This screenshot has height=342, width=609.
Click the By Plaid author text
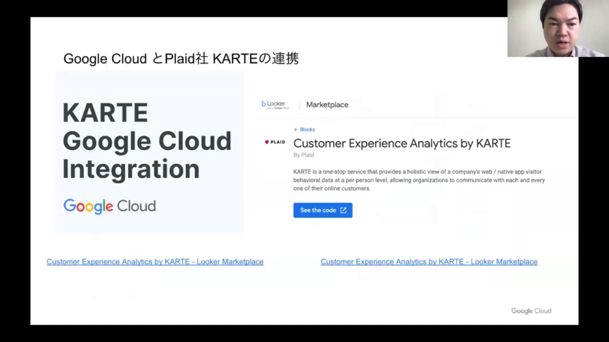(x=304, y=155)
